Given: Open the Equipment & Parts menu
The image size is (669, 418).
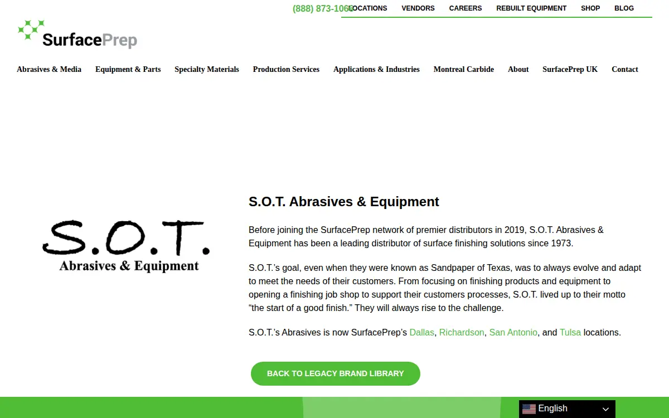Looking at the screenshot, I should tap(128, 70).
